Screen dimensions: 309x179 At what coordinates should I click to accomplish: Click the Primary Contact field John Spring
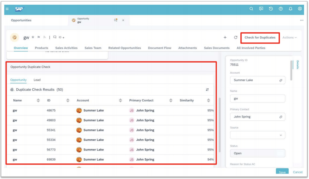[257, 117]
